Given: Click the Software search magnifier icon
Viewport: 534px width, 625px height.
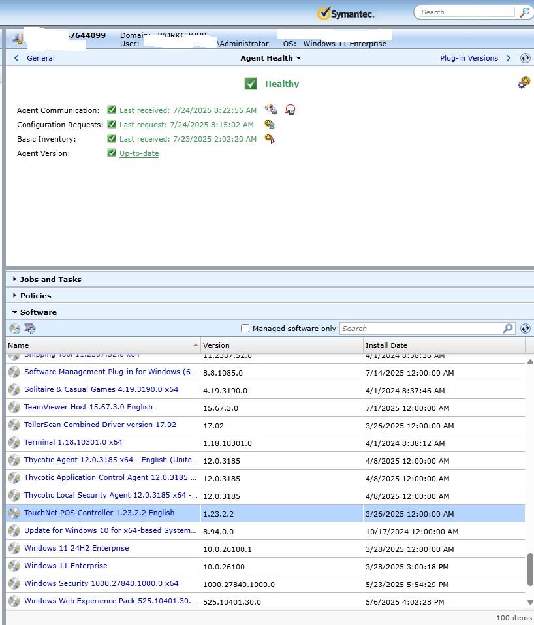Looking at the screenshot, I should pyautogui.click(x=508, y=329).
